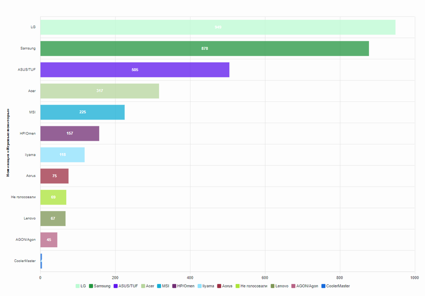425x296 pixels.
Task: Click the AGON/Agon y-axis label
Action: 25,240
